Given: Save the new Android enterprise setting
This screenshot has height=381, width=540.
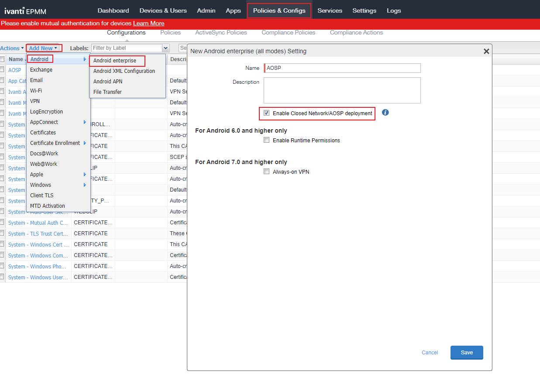Looking at the screenshot, I should point(467,353).
